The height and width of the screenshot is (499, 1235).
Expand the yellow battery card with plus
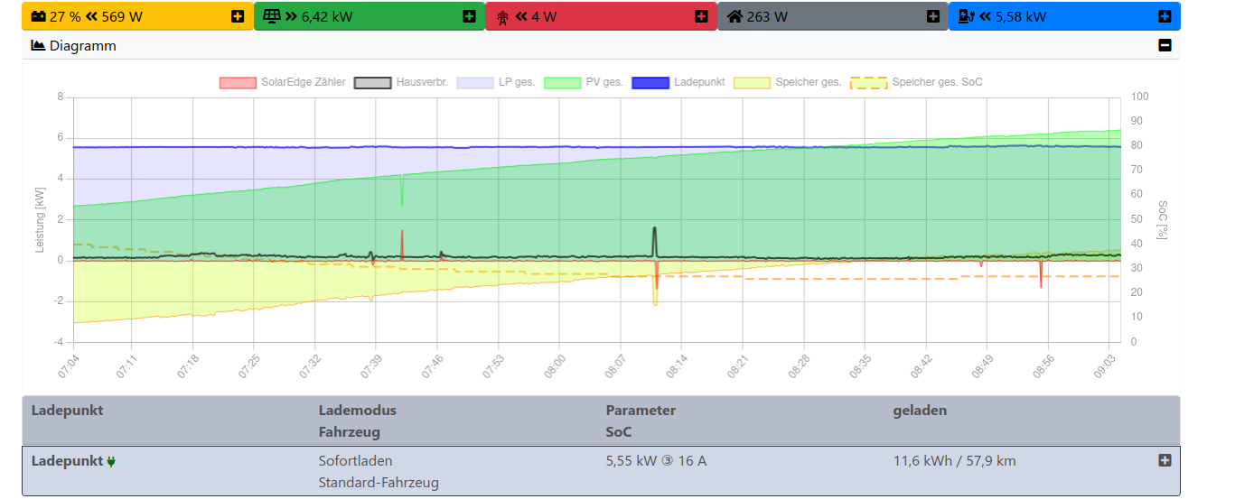click(x=238, y=16)
